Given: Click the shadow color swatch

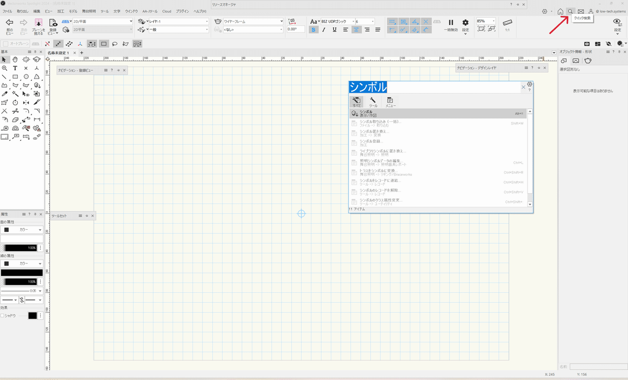Looking at the screenshot, I should (x=32, y=316).
